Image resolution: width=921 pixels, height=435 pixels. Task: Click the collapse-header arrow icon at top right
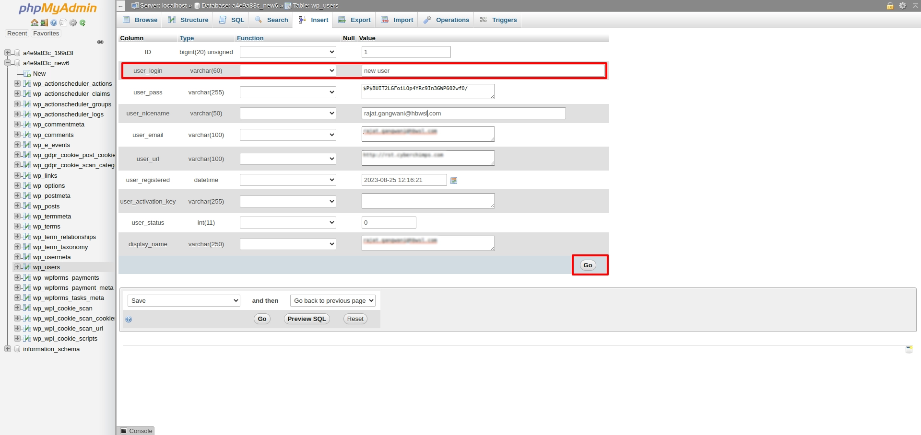(x=915, y=6)
